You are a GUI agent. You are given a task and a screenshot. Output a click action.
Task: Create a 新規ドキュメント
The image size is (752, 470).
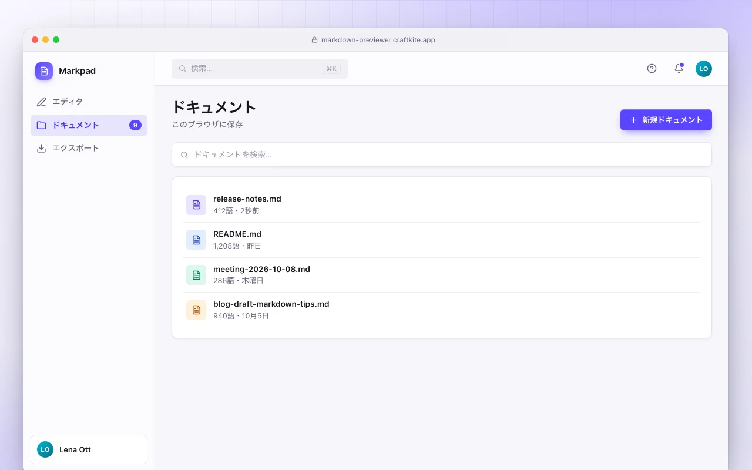click(666, 120)
